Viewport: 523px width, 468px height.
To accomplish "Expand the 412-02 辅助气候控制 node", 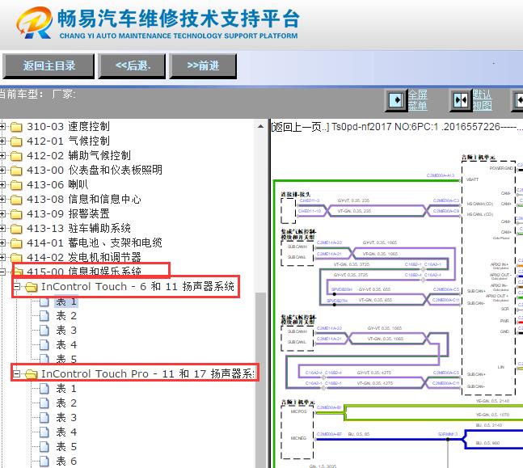I will pos(2,155).
